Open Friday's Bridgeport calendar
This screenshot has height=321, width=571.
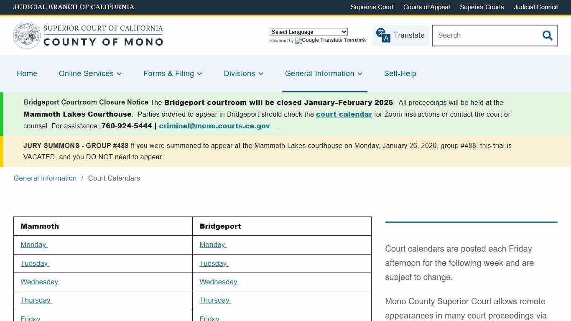[x=209, y=318]
